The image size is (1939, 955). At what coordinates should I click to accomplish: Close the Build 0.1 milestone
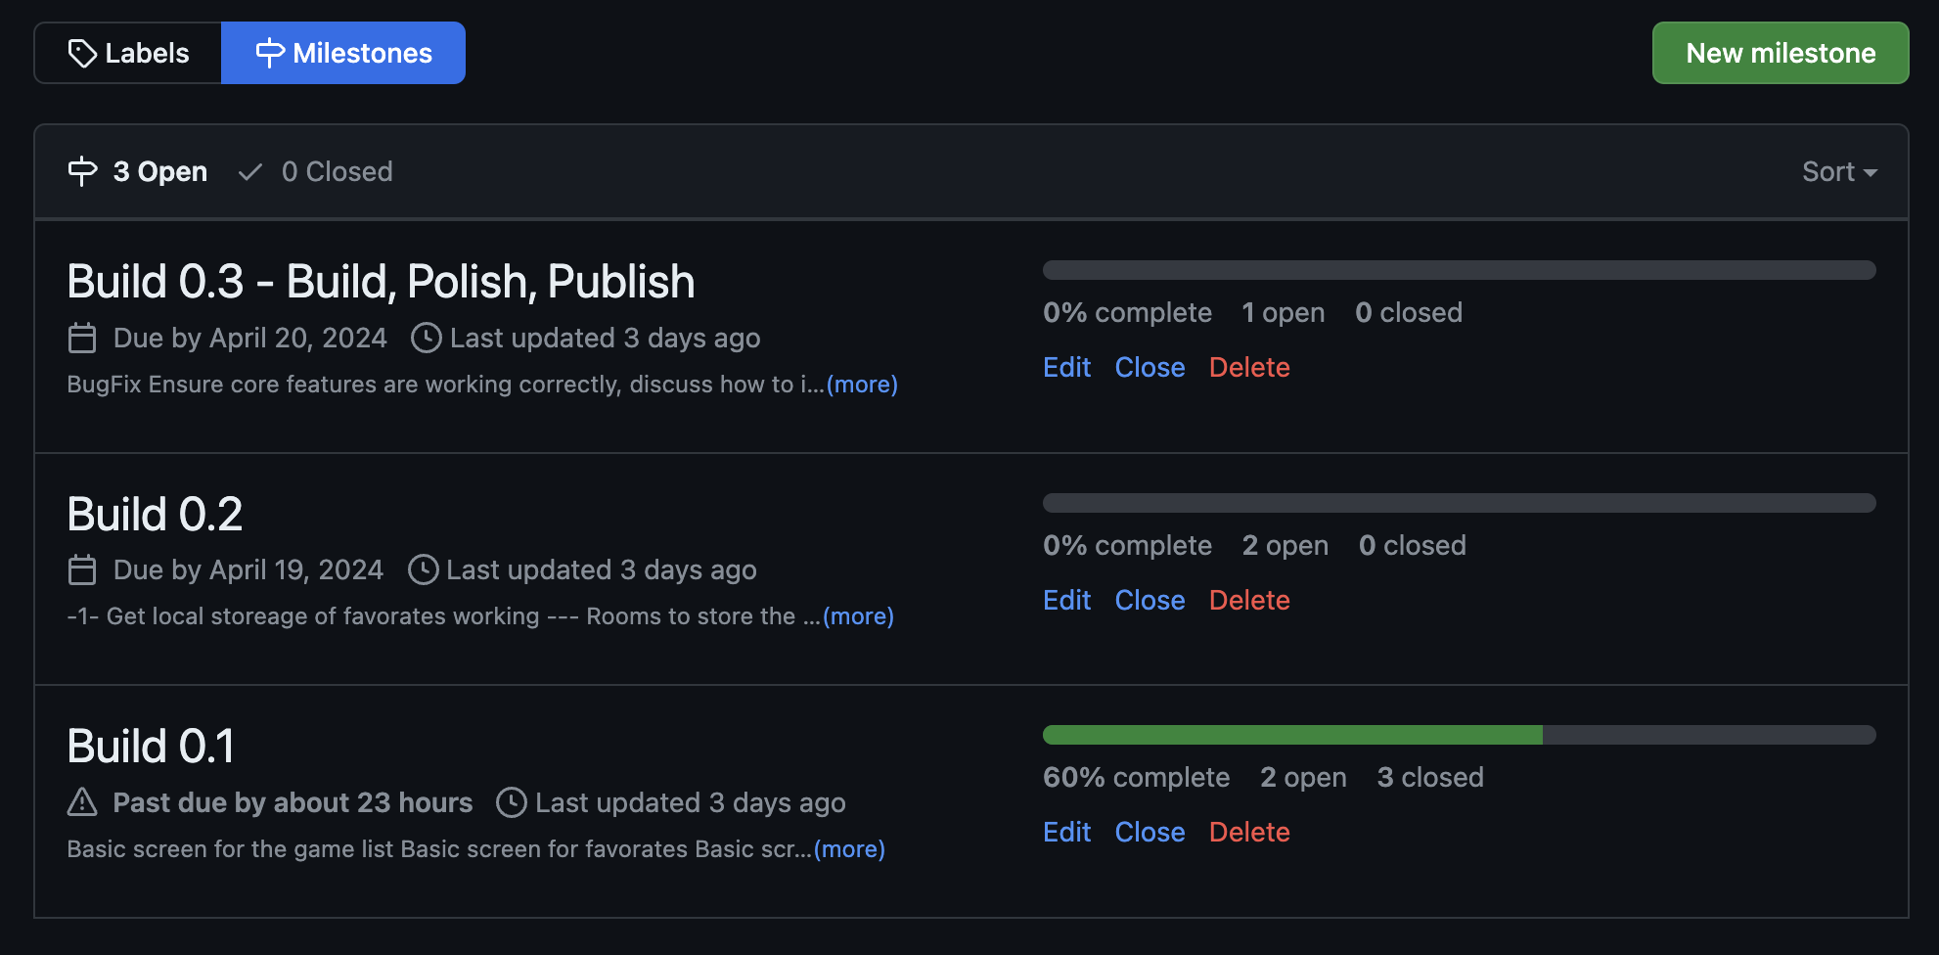(1150, 832)
